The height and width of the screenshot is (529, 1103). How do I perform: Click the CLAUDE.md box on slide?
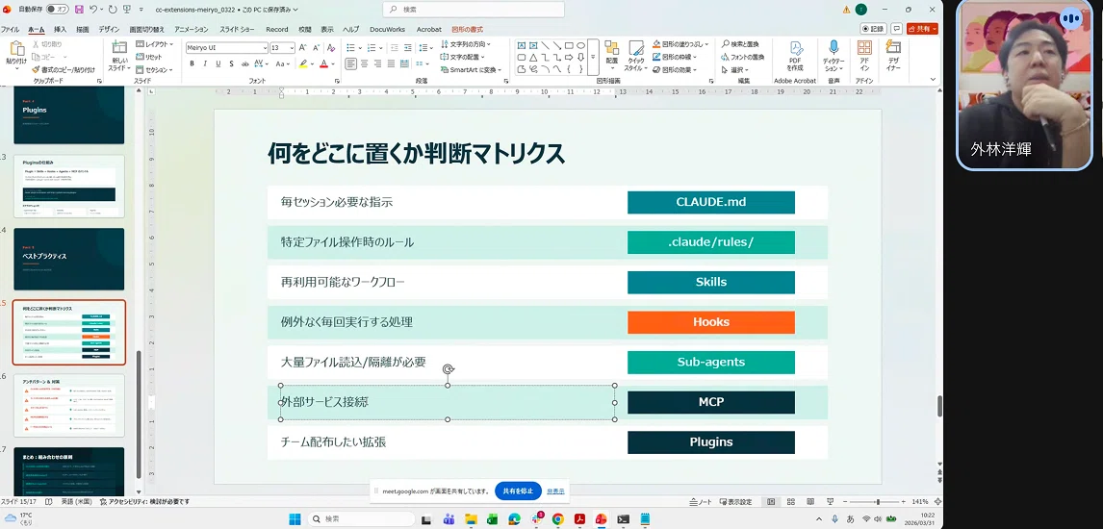[711, 202]
